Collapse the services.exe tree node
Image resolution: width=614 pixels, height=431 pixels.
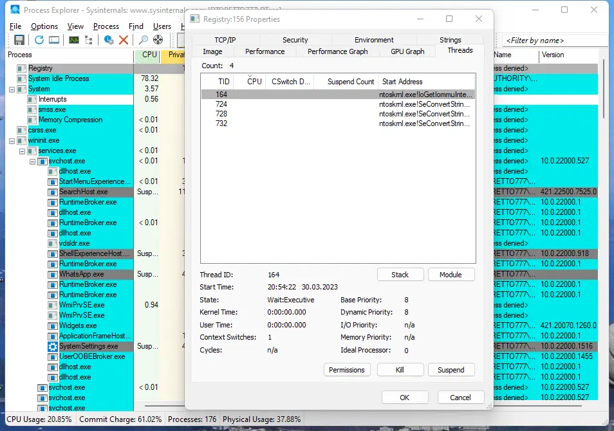coord(23,151)
